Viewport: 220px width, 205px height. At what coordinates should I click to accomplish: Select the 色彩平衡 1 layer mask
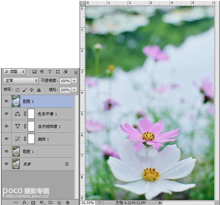point(31,114)
